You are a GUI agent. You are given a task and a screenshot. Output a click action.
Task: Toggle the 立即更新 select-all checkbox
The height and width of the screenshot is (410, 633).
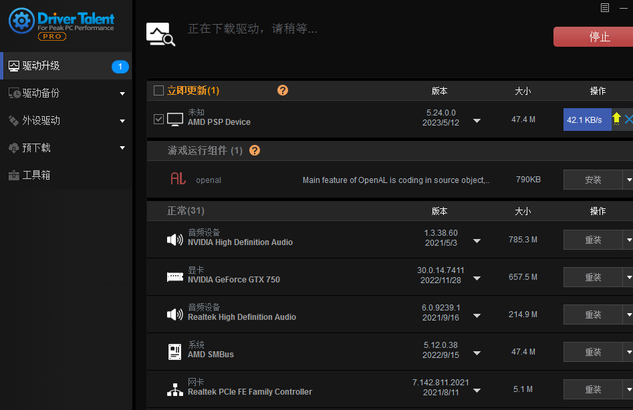click(x=158, y=90)
